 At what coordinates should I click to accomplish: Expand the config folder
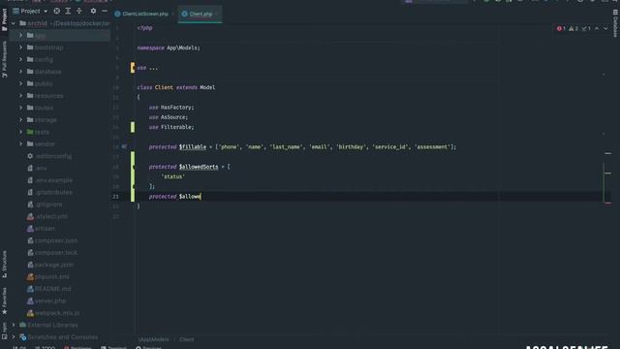[x=21, y=59]
